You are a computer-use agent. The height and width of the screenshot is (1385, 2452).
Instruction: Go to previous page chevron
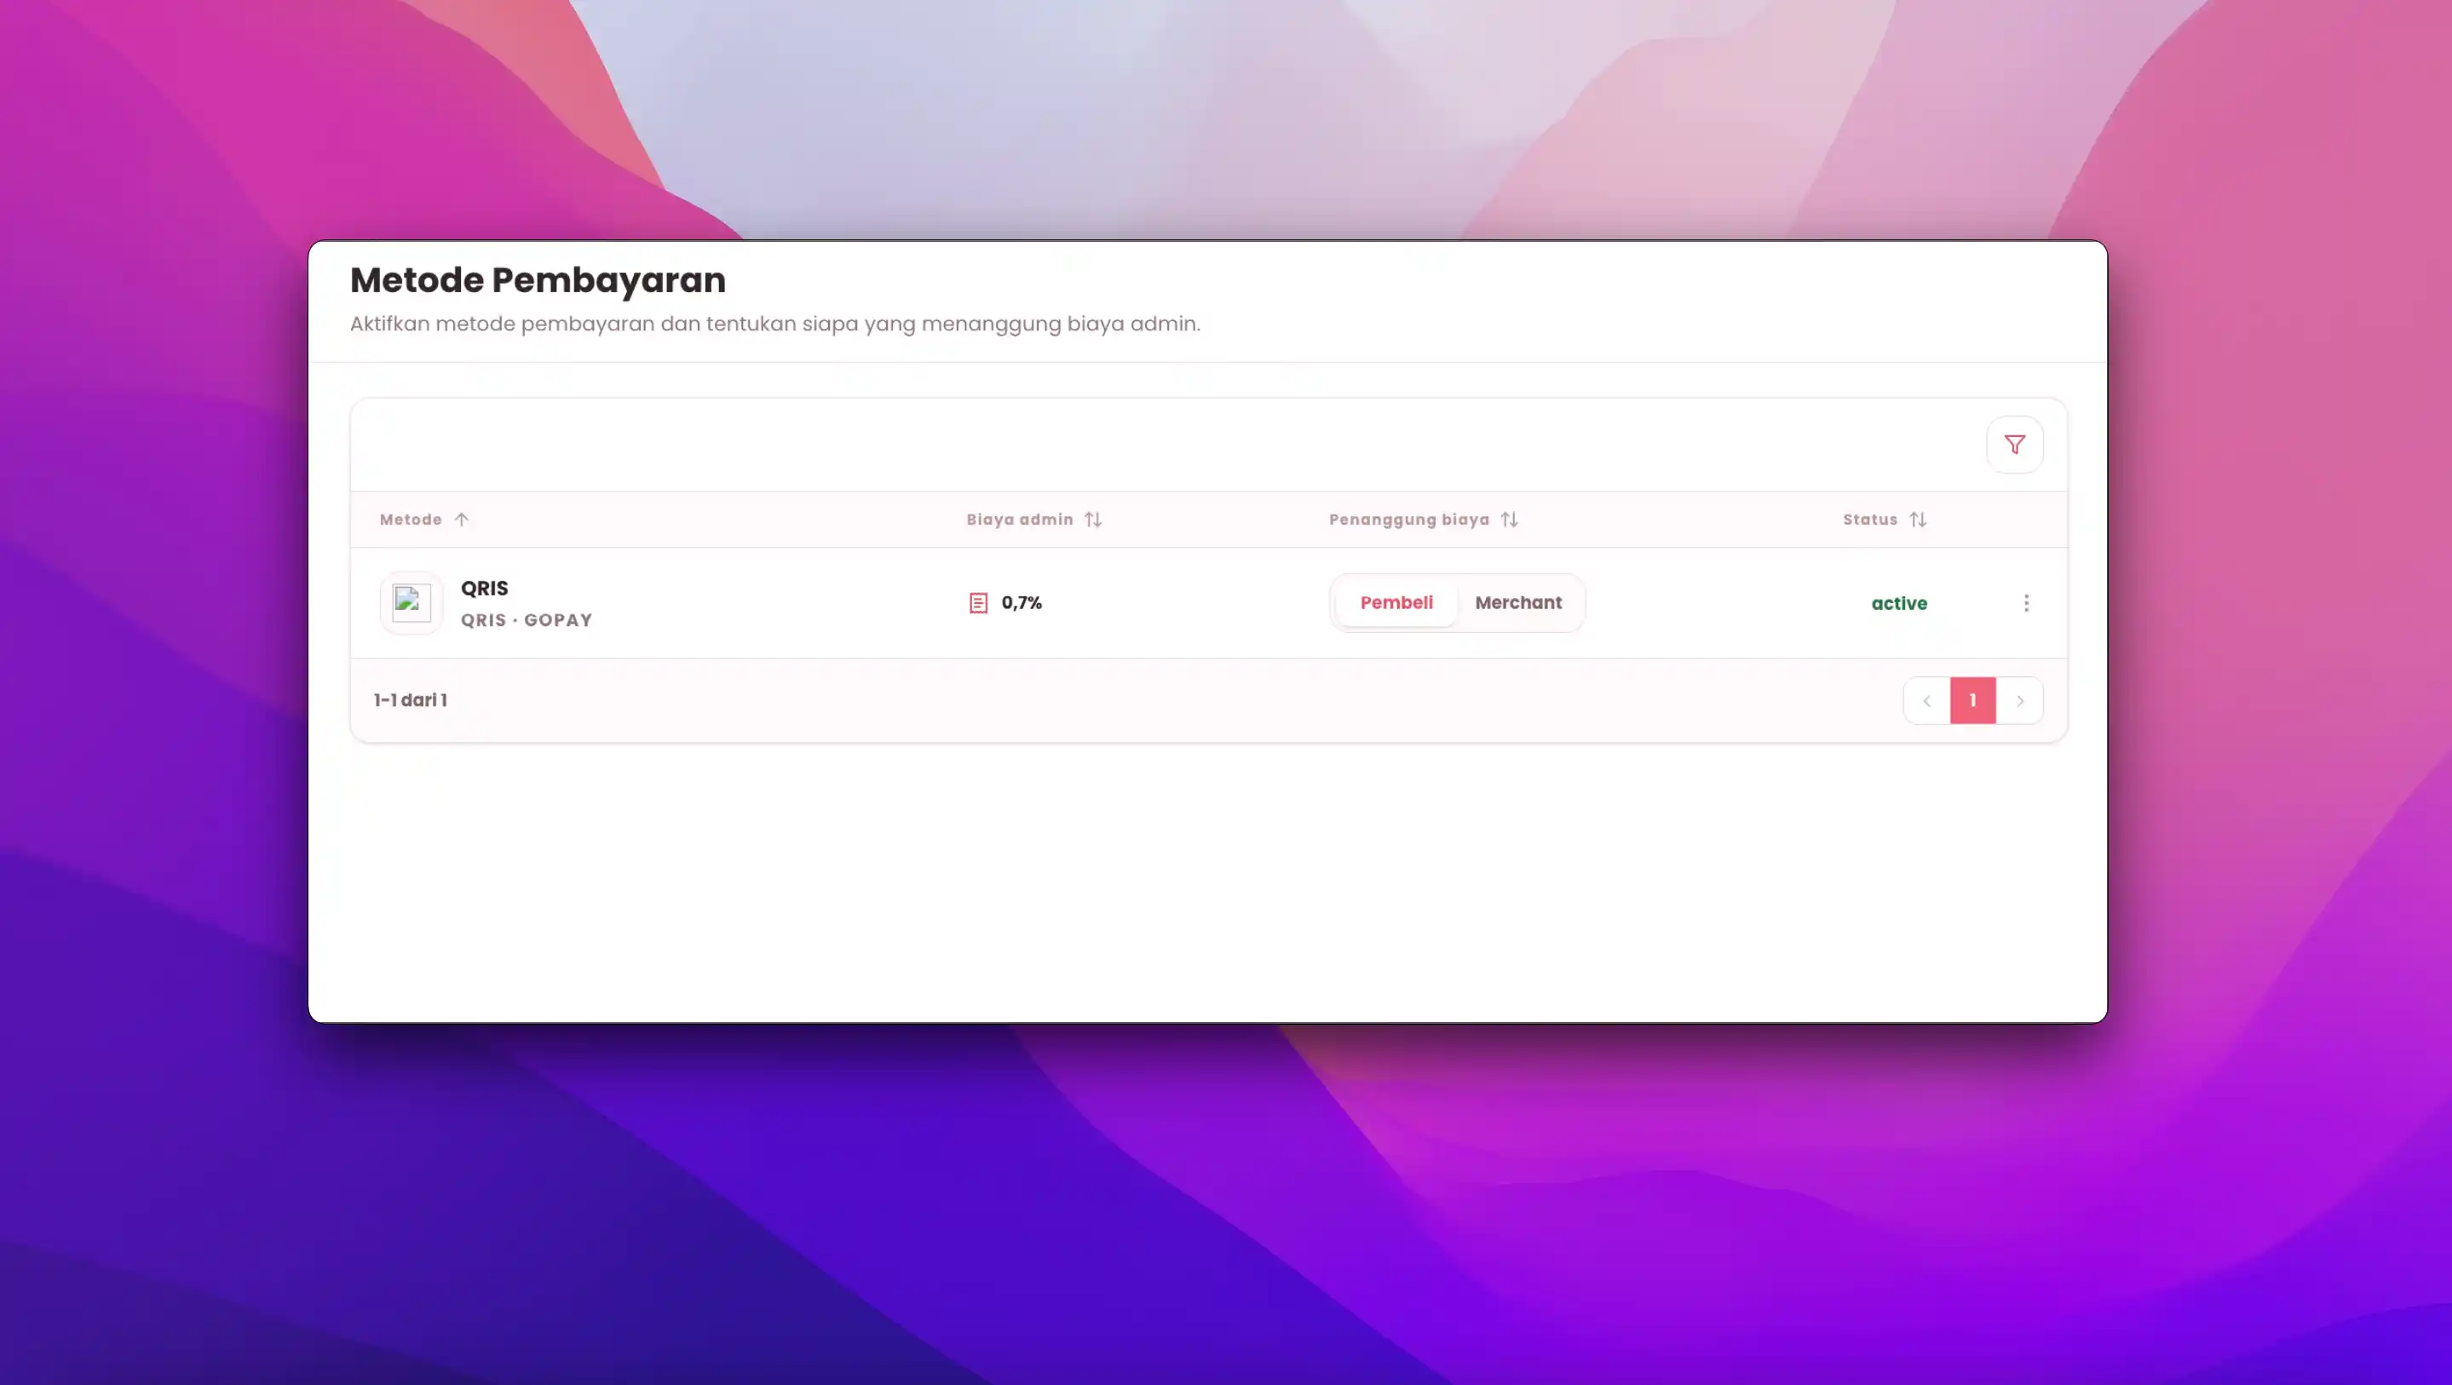click(1926, 700)
